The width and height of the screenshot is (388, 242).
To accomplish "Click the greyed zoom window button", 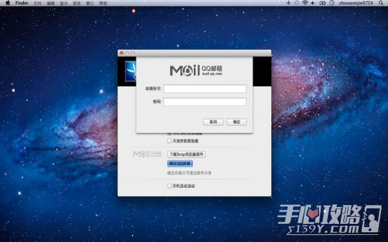I will 133,53.
